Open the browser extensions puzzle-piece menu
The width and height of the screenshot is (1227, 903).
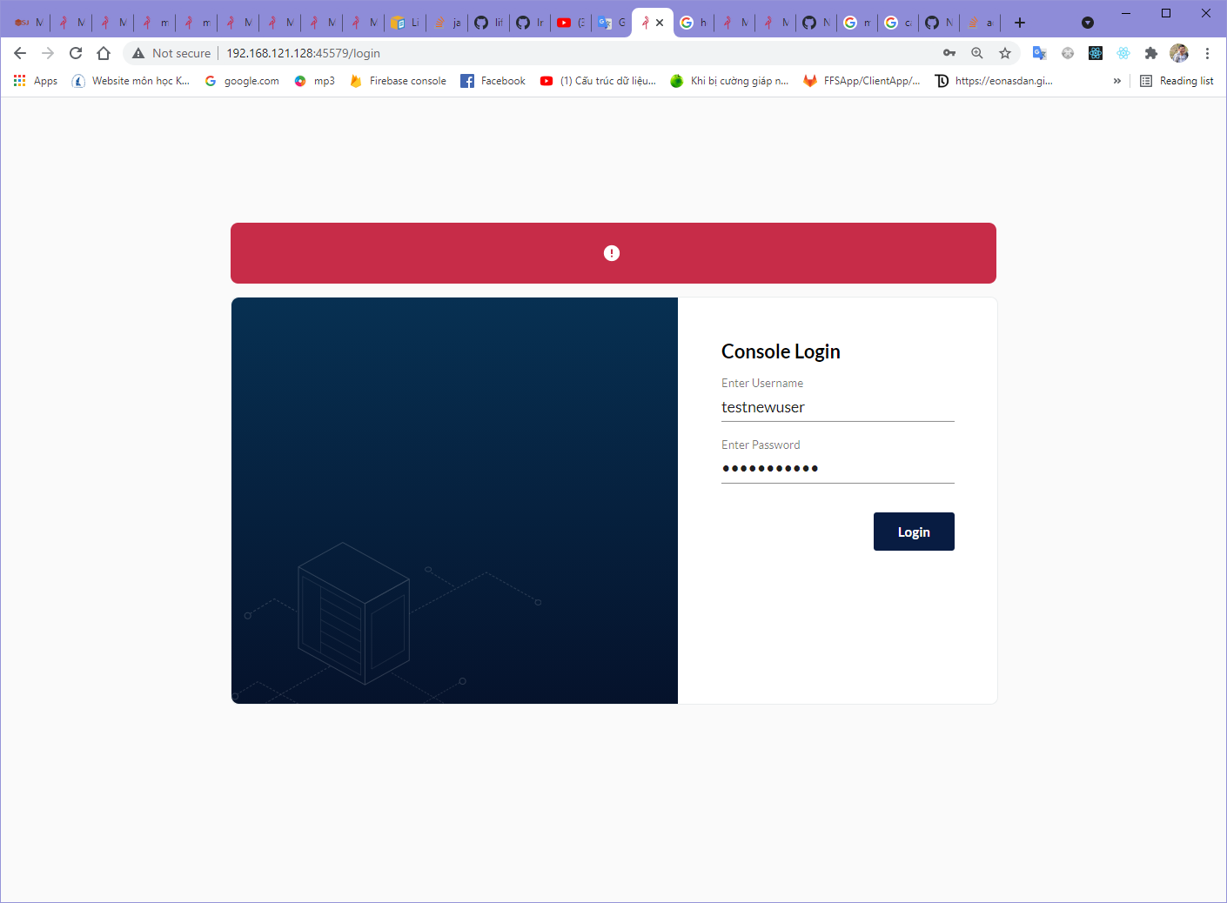click(x=1151, y=53)
